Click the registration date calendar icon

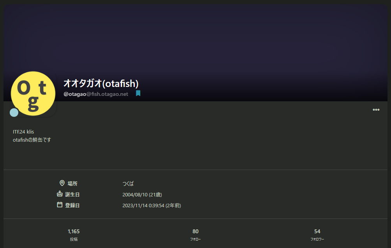[x=59, y=205]
